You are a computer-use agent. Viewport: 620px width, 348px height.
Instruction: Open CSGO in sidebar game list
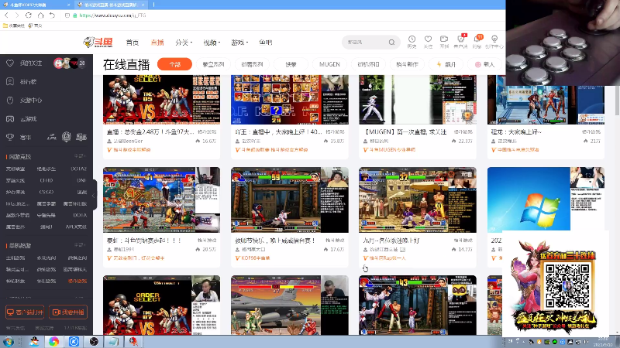pos(46,192)
